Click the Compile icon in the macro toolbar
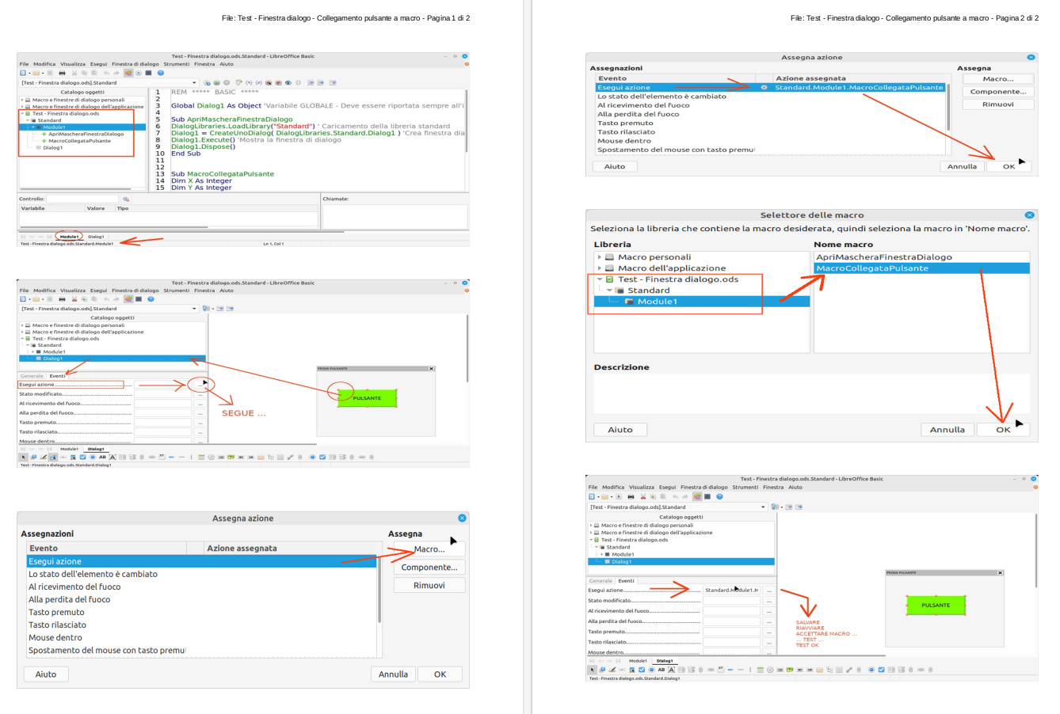The image size is (1060, 714). coord(207,82)
